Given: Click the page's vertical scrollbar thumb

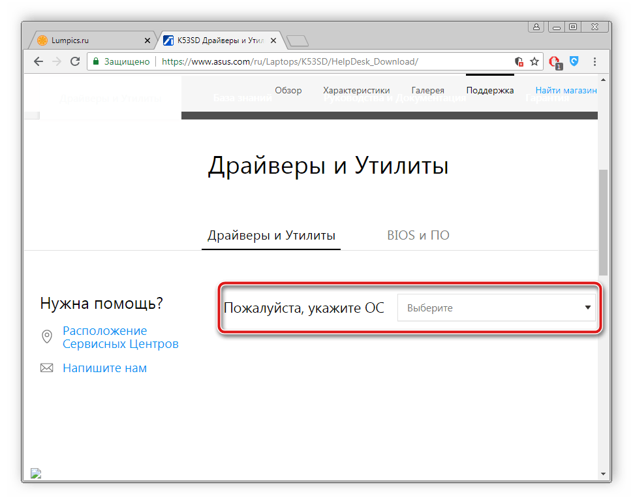Looking at the screenshot, I should pos(603,222).
